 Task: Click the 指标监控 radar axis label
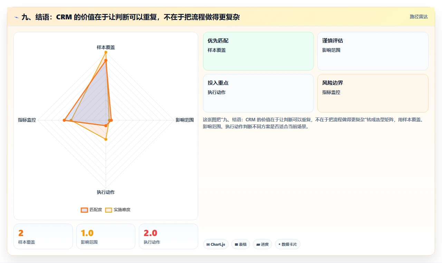[27, 120]
